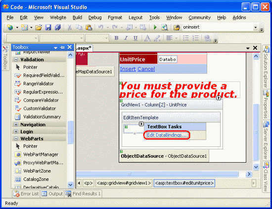Toggle Bold formatting button
The width and height of the screenshot is (272, 209).
coord(117,38)
